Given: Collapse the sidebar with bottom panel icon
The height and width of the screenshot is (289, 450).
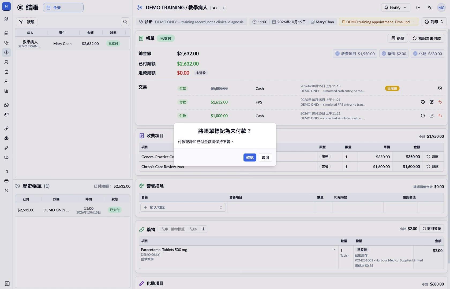Looking at the screenshot, I should (x=7, y=284).
